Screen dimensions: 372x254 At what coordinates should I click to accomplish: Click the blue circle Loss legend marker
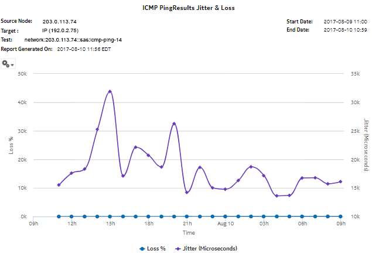[x=142, y=249]
